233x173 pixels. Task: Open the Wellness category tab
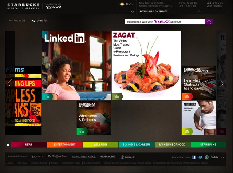100,145
